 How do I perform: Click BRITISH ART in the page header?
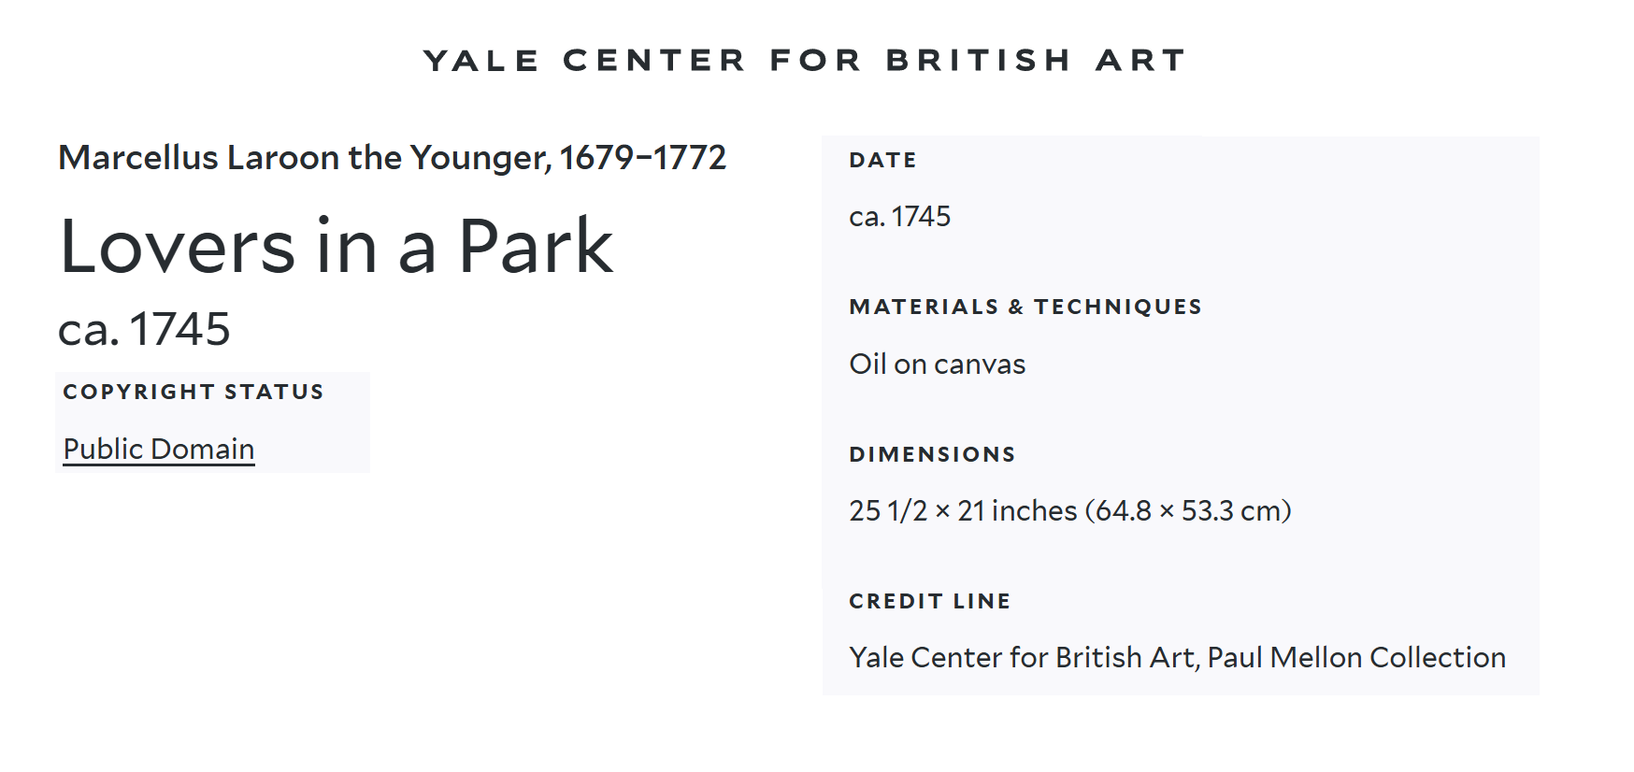pos(1036,61)
